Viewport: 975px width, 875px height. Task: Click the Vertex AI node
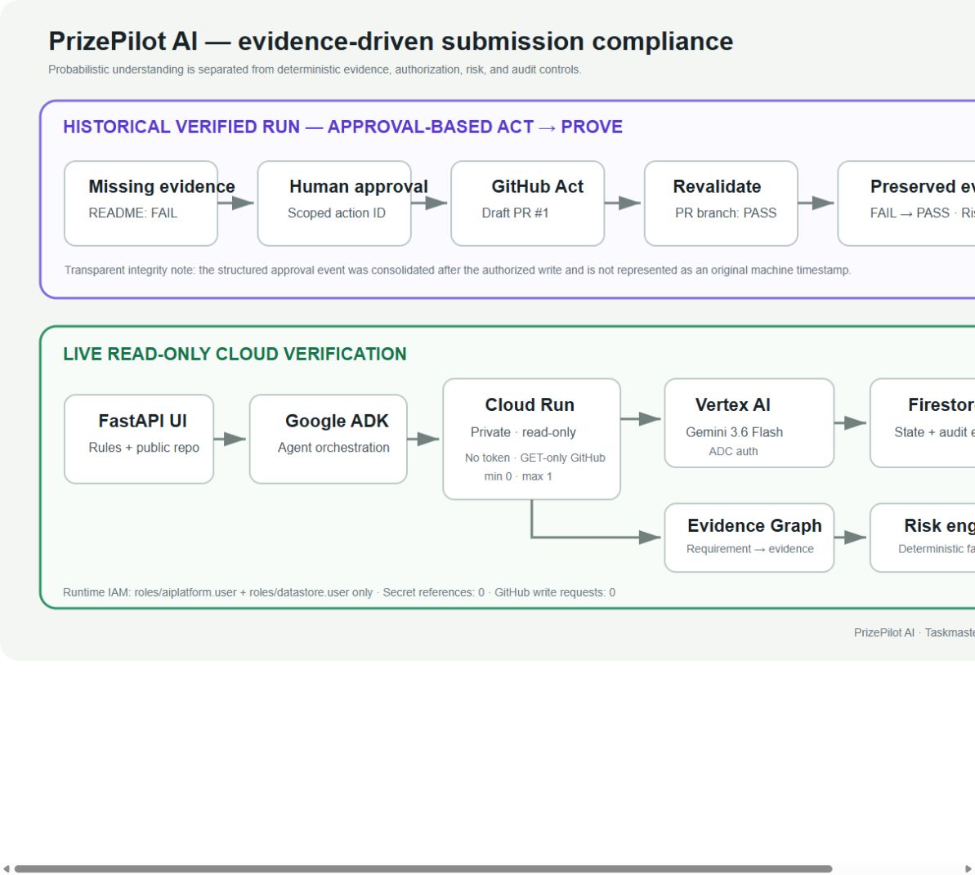click(x=749, y=422)
